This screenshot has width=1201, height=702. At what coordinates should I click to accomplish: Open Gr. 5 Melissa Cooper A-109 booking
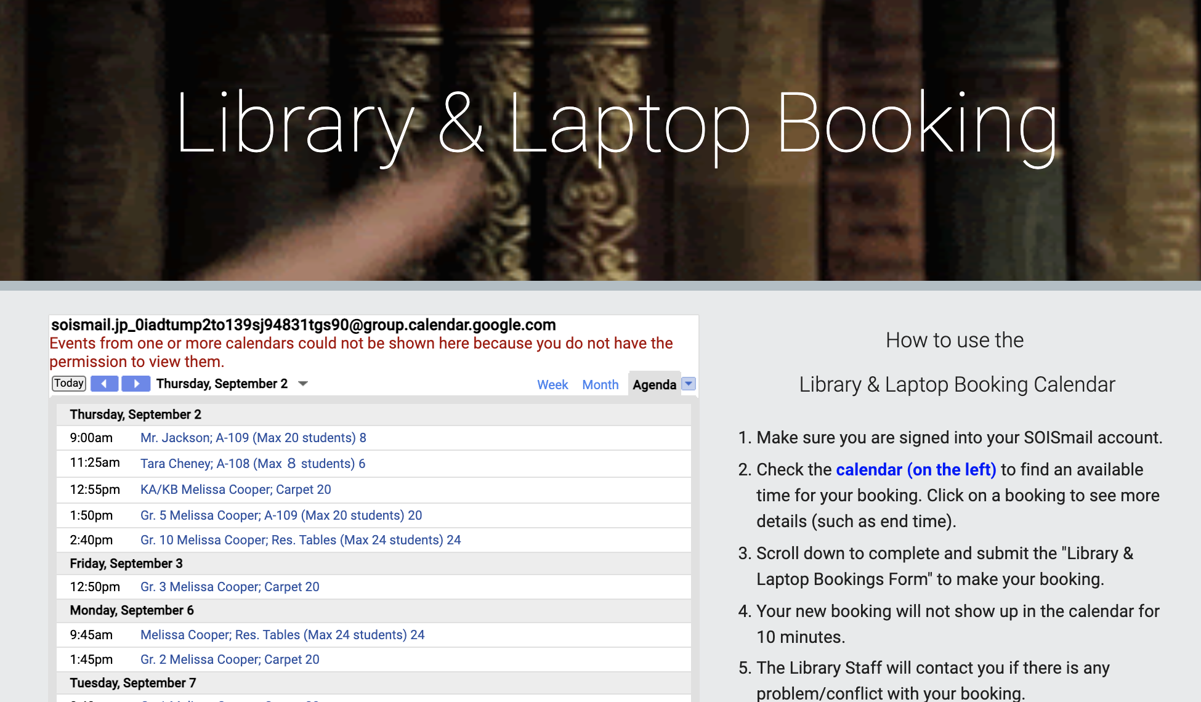click(281, 515)
